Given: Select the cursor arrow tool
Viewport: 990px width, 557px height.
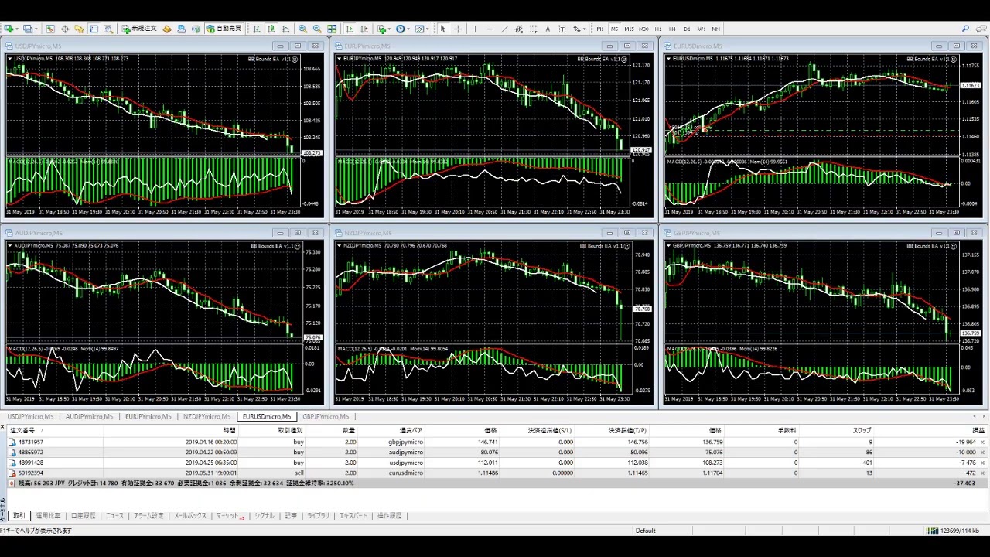Looking at the screenshot, I should tap(442, 29).
